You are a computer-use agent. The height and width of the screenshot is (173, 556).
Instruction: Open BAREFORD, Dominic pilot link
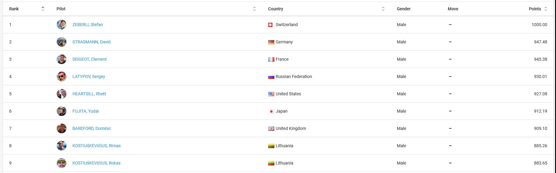(x=91, y=128)
